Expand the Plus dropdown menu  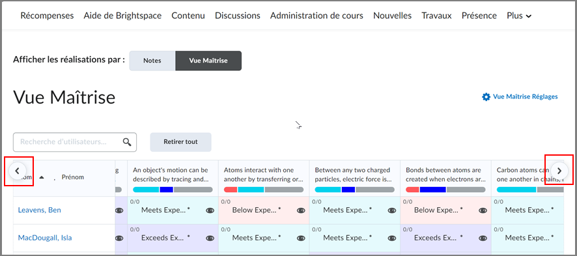tap(519, 16)
